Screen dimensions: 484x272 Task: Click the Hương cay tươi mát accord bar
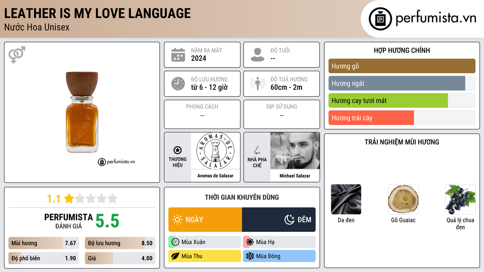[x=402, y=101]
